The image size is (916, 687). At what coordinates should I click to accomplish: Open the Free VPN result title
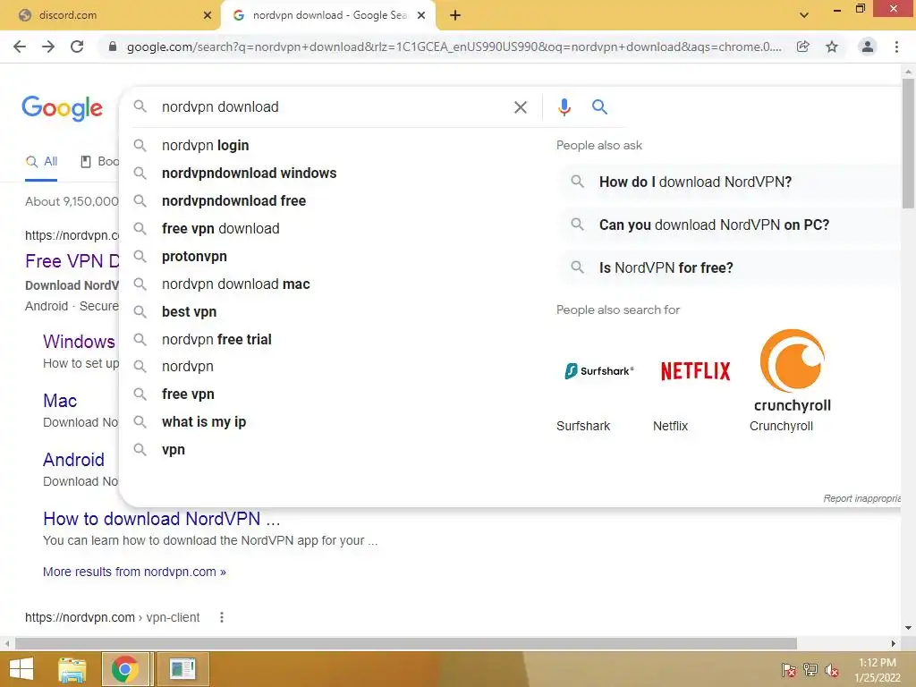tap(72, 261)
